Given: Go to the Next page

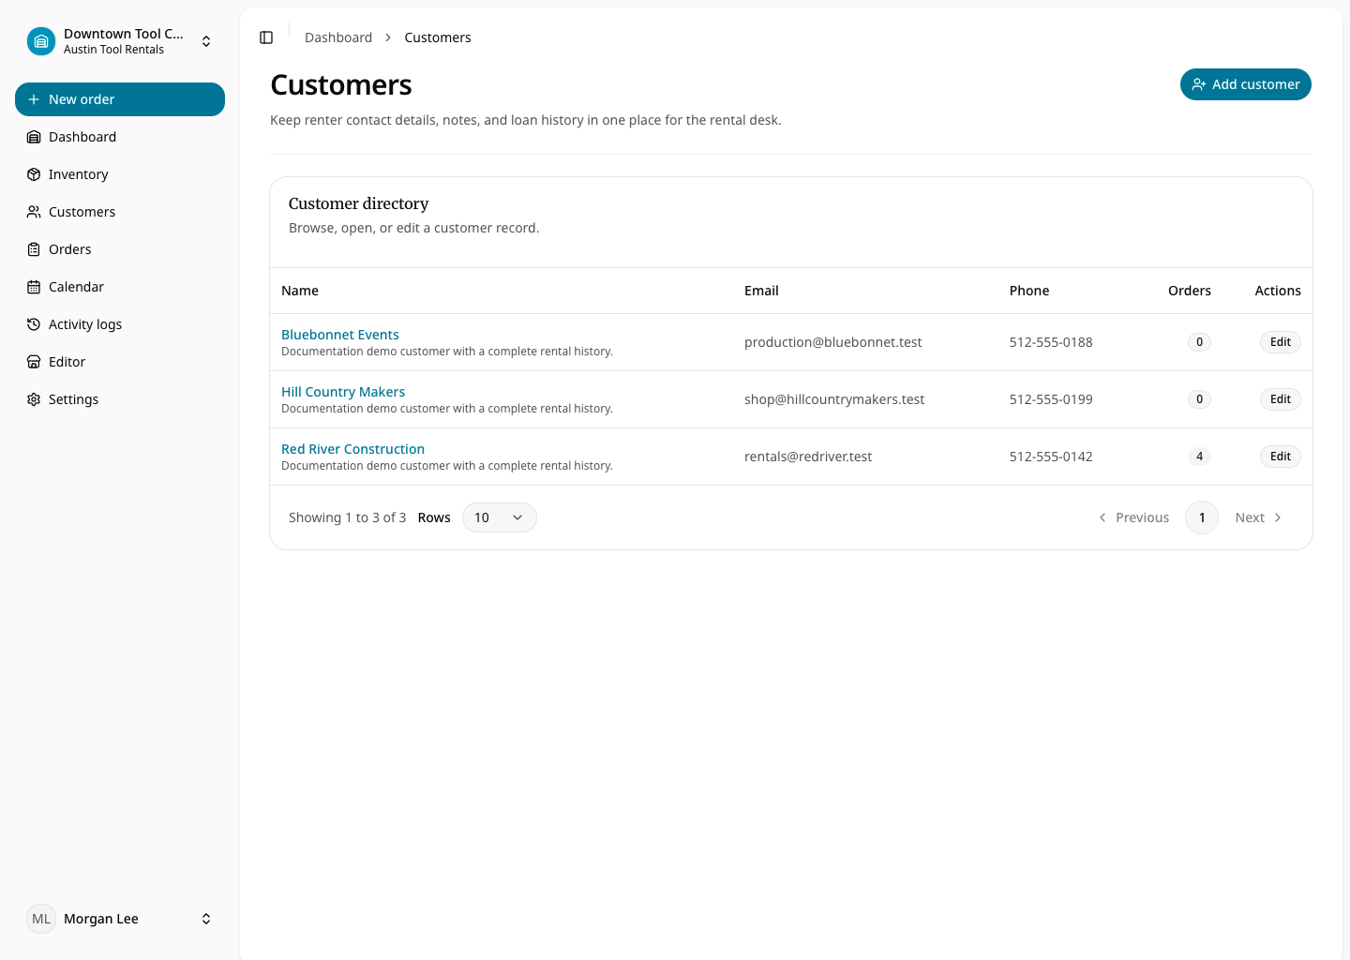Looking at the screenshot, I should coord(1259,517).
